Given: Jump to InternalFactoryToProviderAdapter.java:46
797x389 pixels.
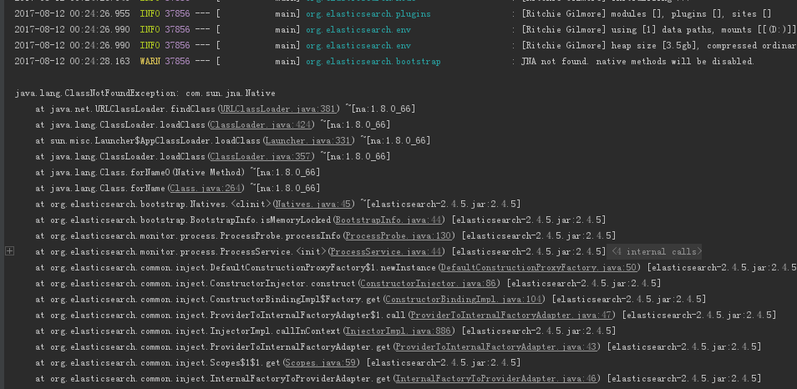Looking at the screenshot, I should (x=495, y=378).
